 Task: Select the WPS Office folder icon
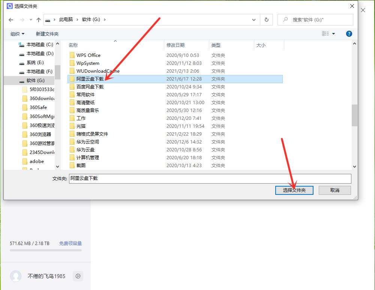[x=72, y=55]
